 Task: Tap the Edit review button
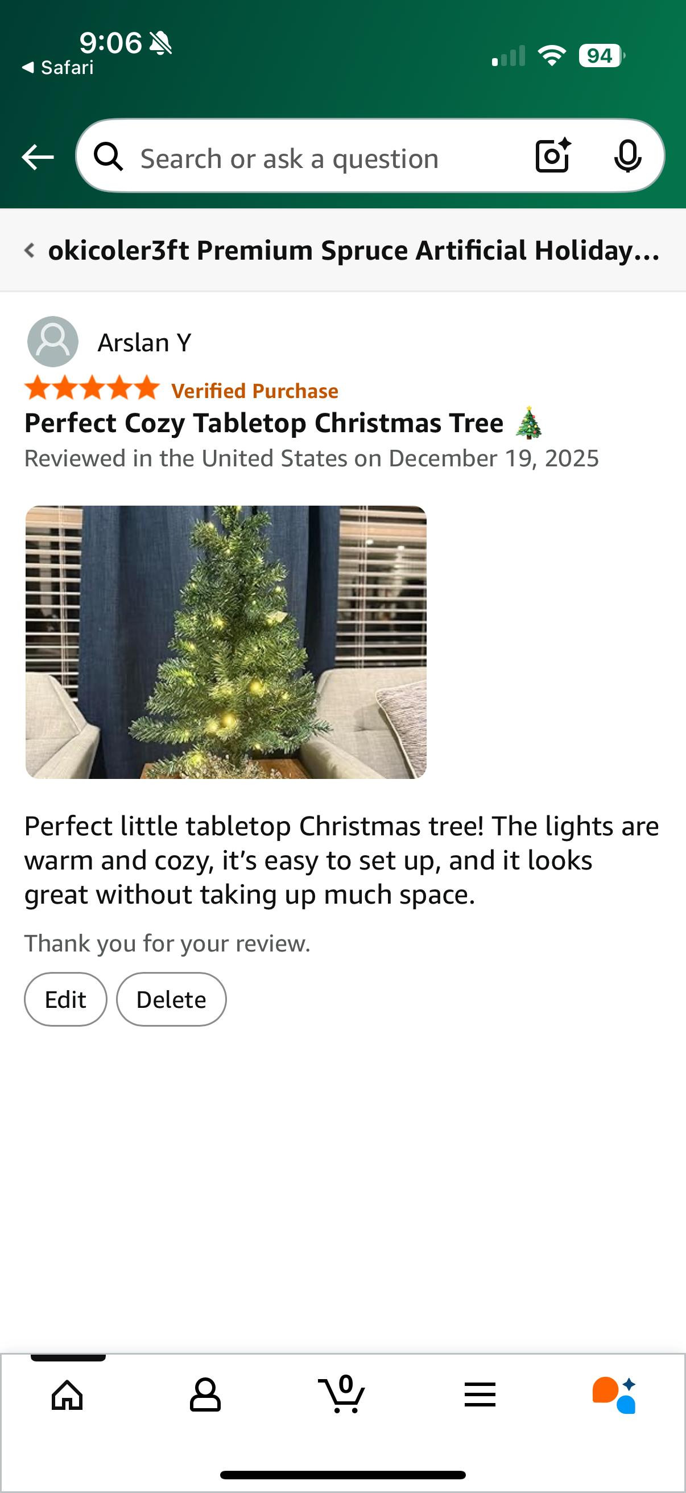(65, 999)
